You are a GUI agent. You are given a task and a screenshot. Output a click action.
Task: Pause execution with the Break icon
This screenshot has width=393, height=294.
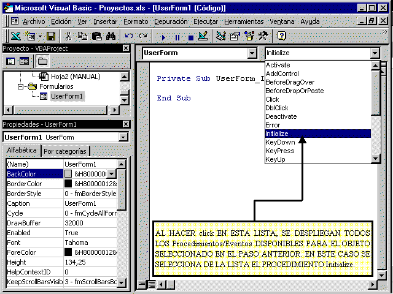(x=177, y=37)
